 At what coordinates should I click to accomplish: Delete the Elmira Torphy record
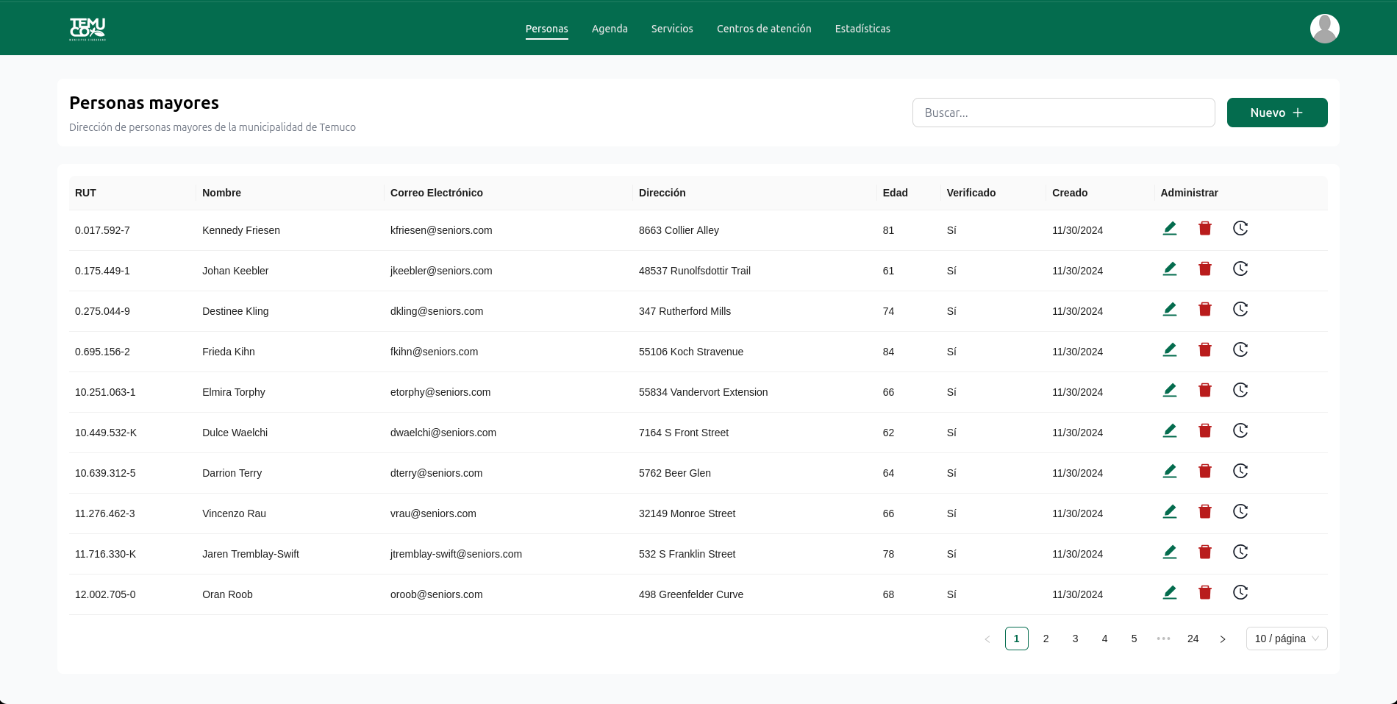(1205, 391)
